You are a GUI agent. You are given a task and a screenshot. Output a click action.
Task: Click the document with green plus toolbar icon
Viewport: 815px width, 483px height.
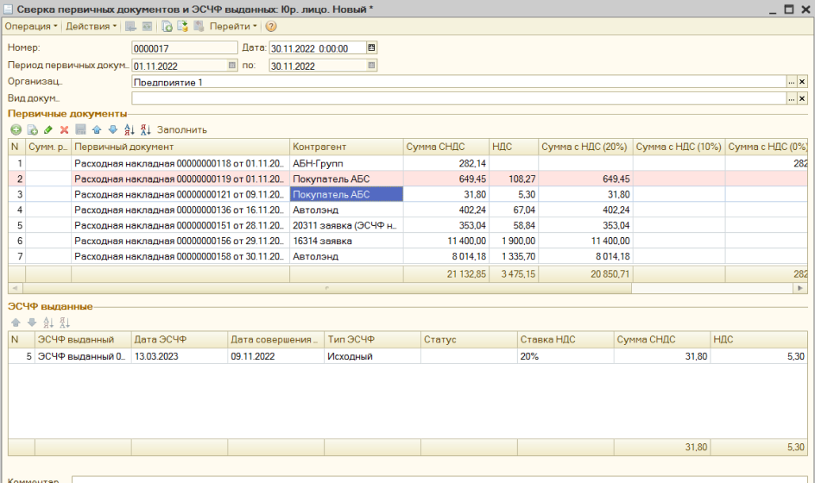tap(167, 27)
